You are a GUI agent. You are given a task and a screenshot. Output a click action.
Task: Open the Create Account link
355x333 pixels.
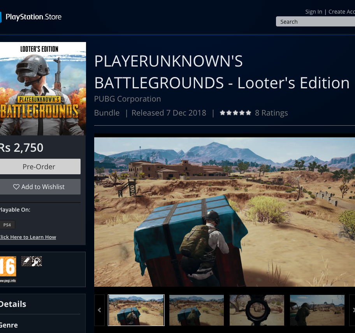click(341, 12)
